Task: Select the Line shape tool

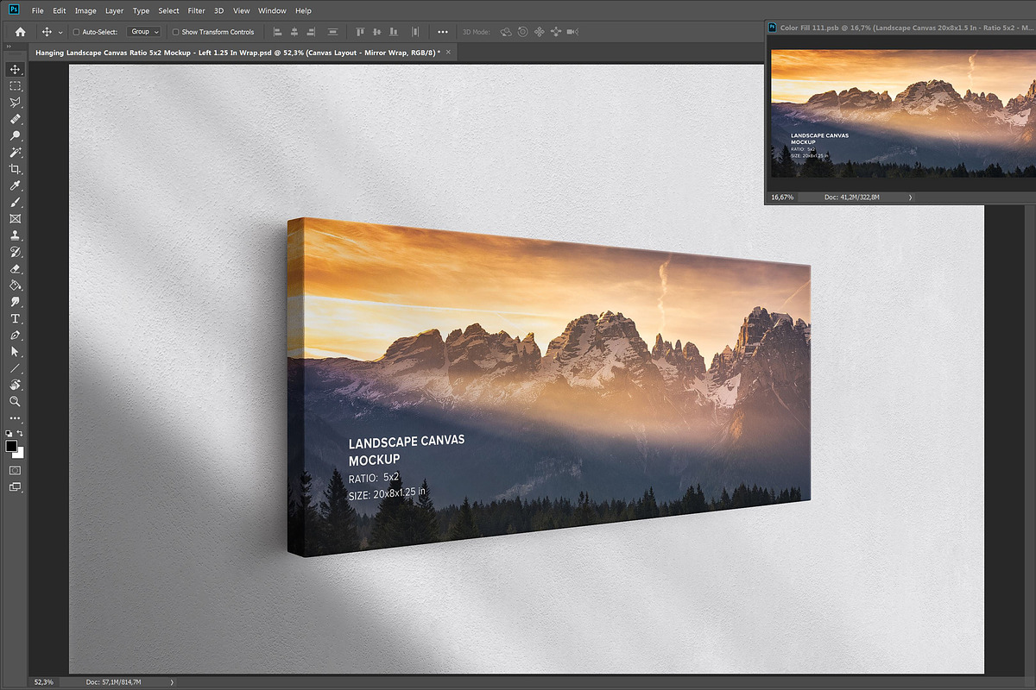Action: [15, 368]
